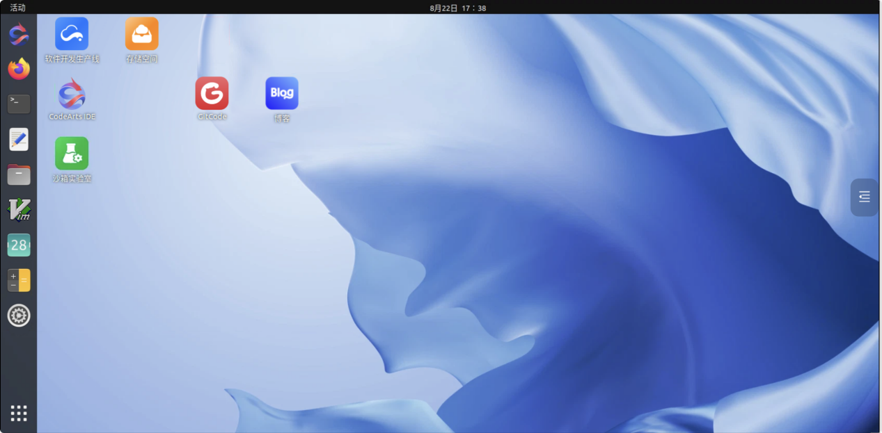Click the GitCode text label under its icon

(212, 117)
